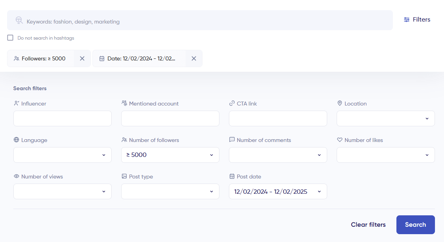Expand the Number of comments dropdown
The image size is (444, 242).
278,155
